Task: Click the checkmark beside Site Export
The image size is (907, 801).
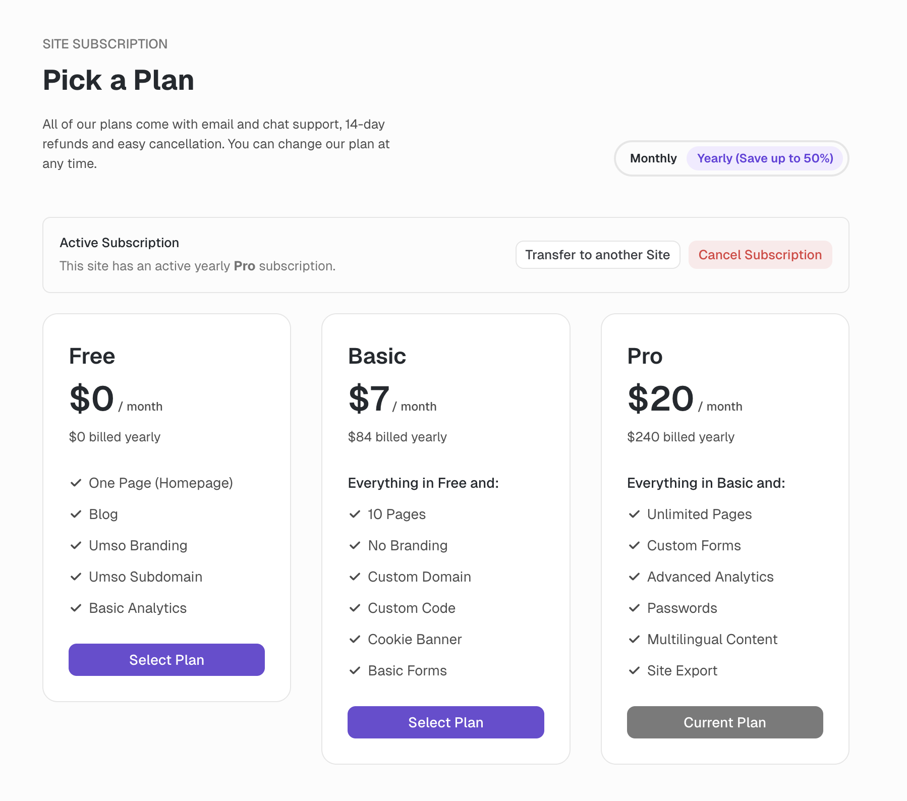Action: pos(634,670)
